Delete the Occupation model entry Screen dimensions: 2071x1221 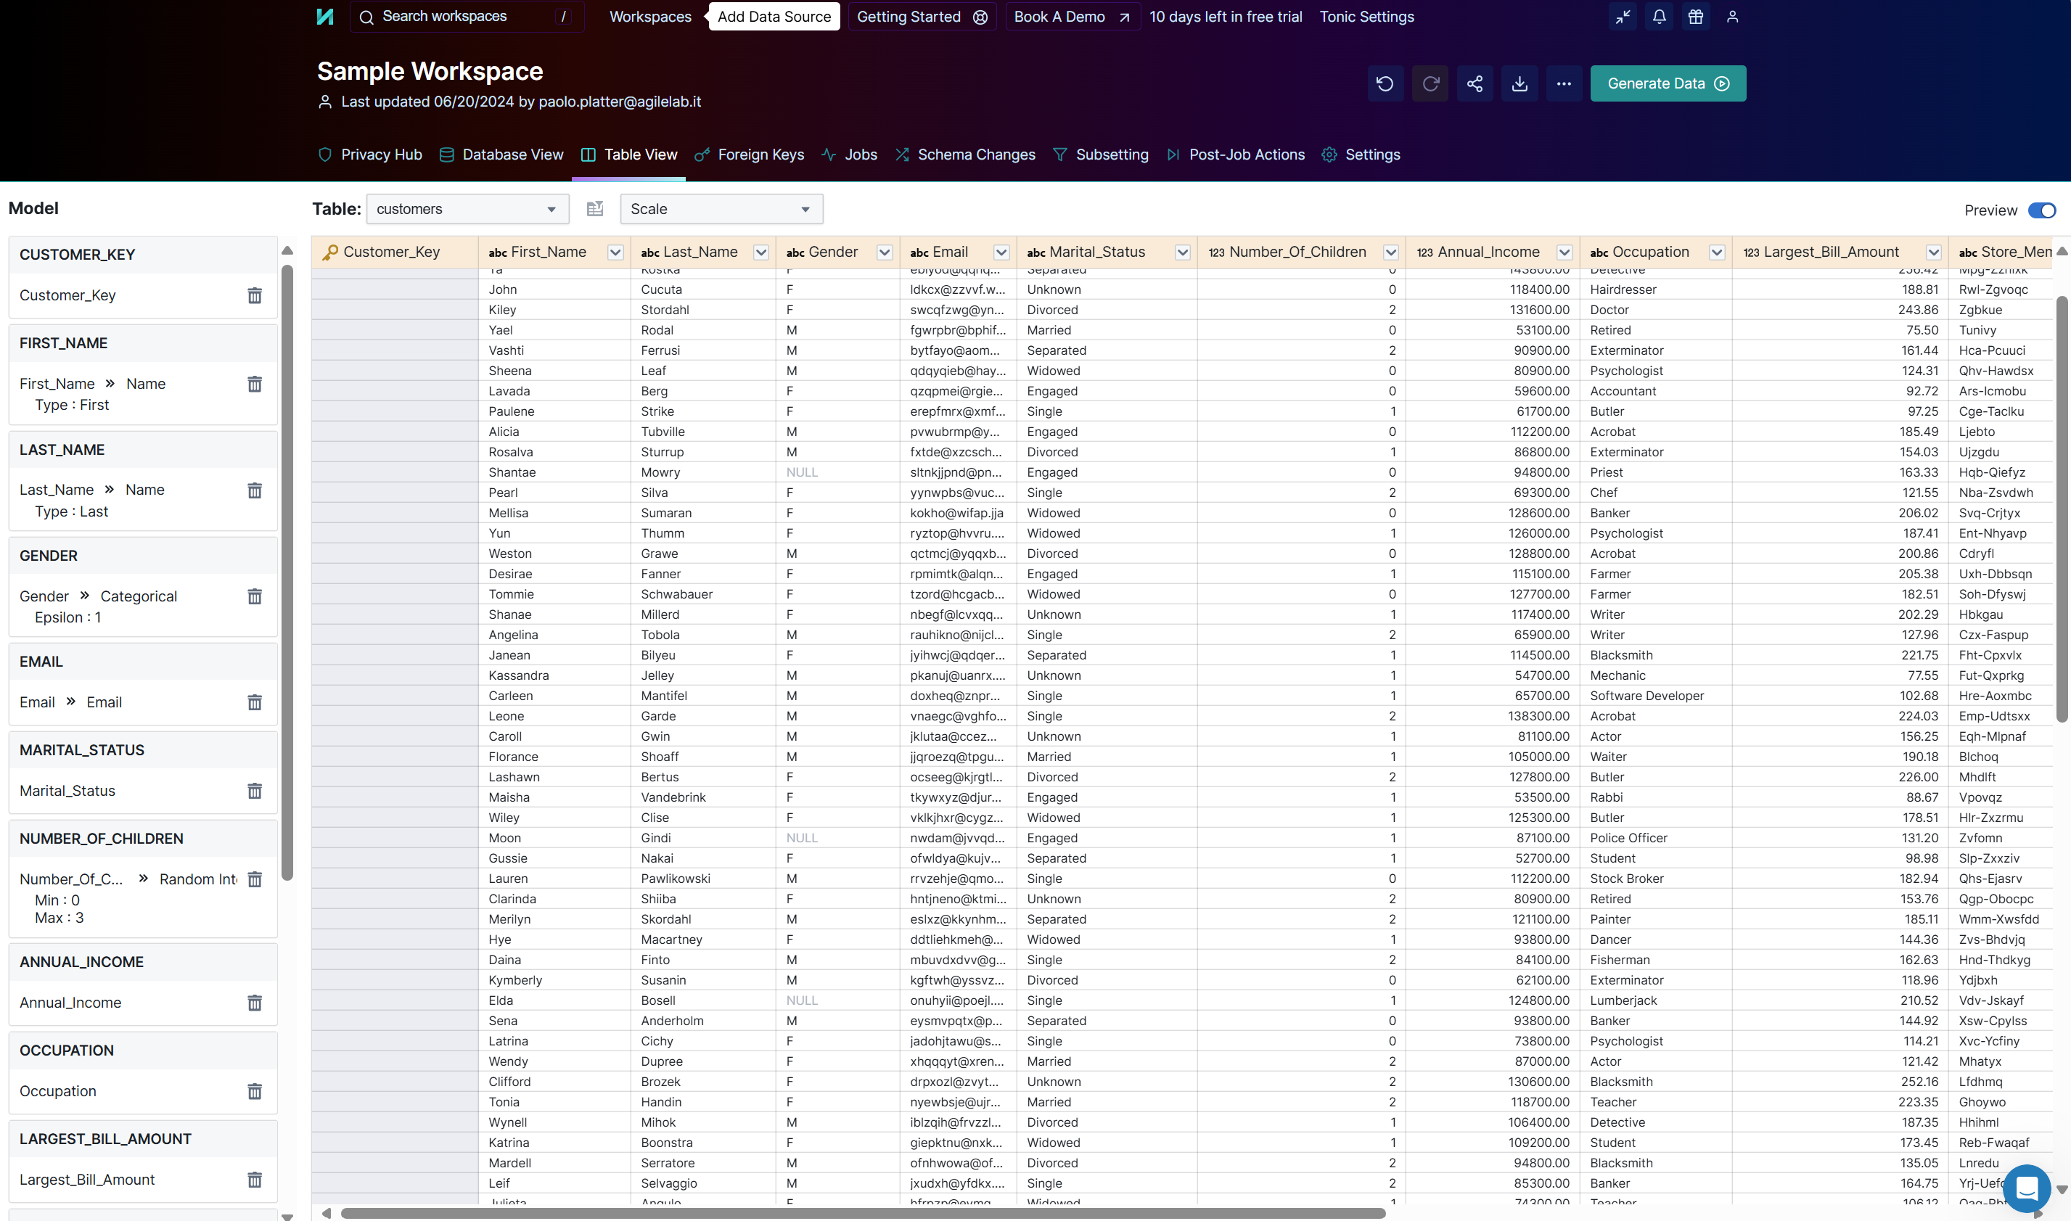(255, 1092)
